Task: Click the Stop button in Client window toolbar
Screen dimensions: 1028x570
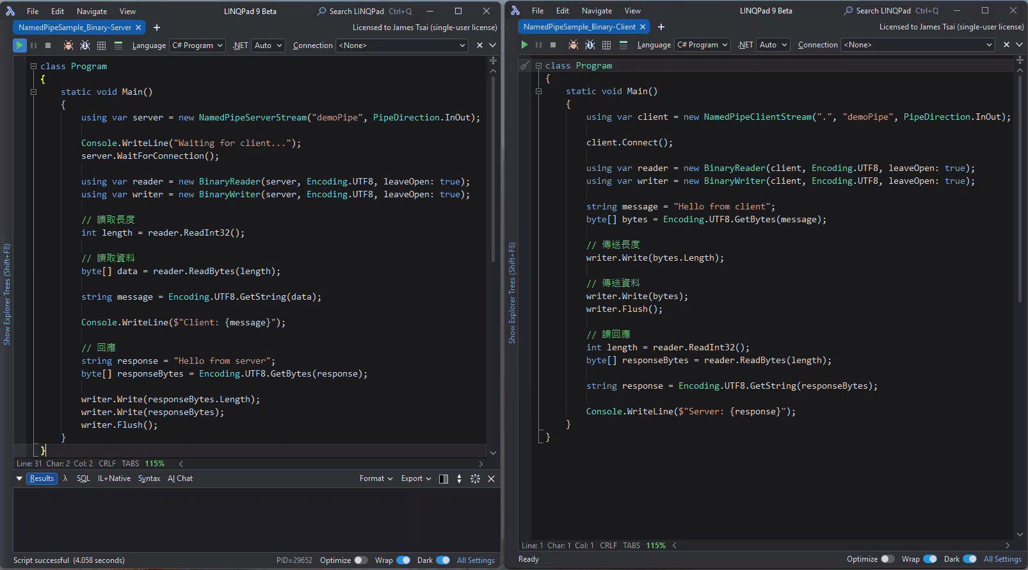Action: [553, 45]
